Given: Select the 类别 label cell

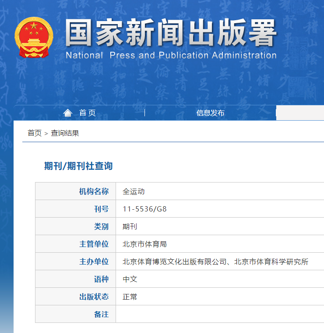Looking at the screenshot, I should click(76, 226).
